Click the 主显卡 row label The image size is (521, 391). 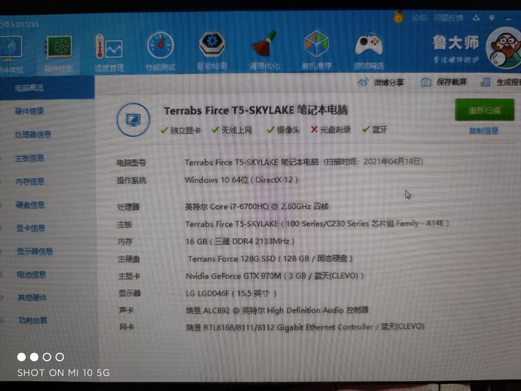click(x=130, y=276)
